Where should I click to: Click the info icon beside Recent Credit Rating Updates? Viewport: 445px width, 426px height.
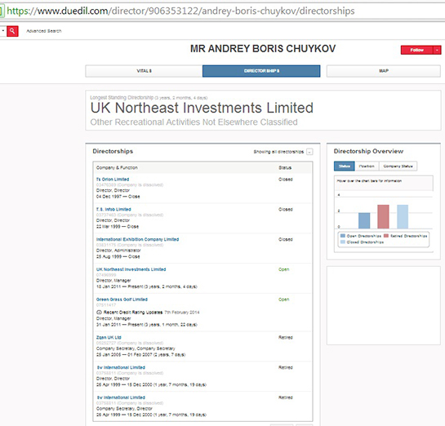click(99, 313)
